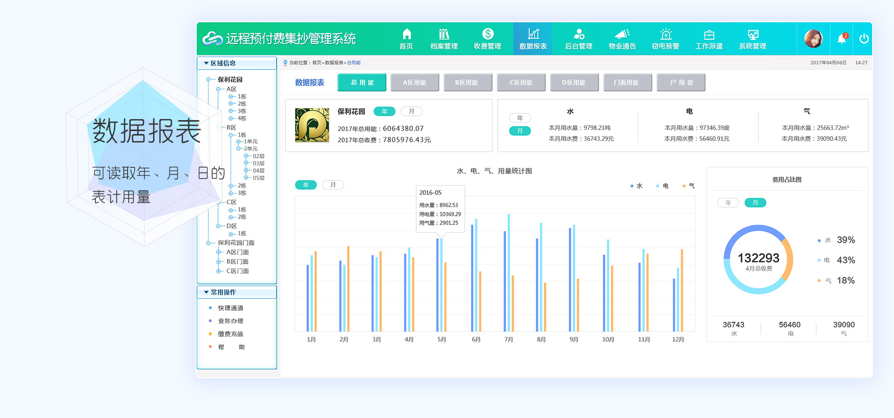Open 系统管理 monitor icon

point(752,35)
